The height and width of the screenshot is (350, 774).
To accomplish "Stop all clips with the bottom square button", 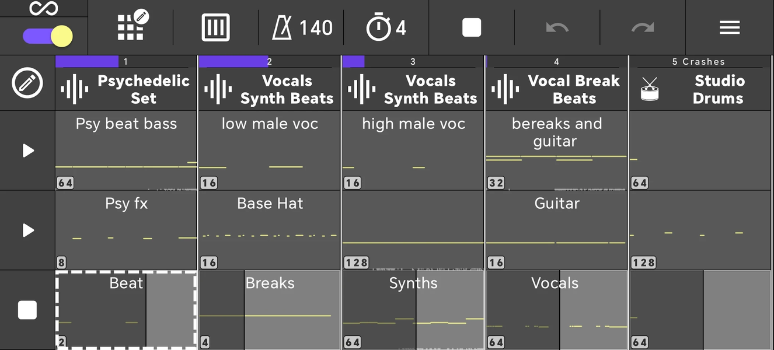I will pos(26,310).
